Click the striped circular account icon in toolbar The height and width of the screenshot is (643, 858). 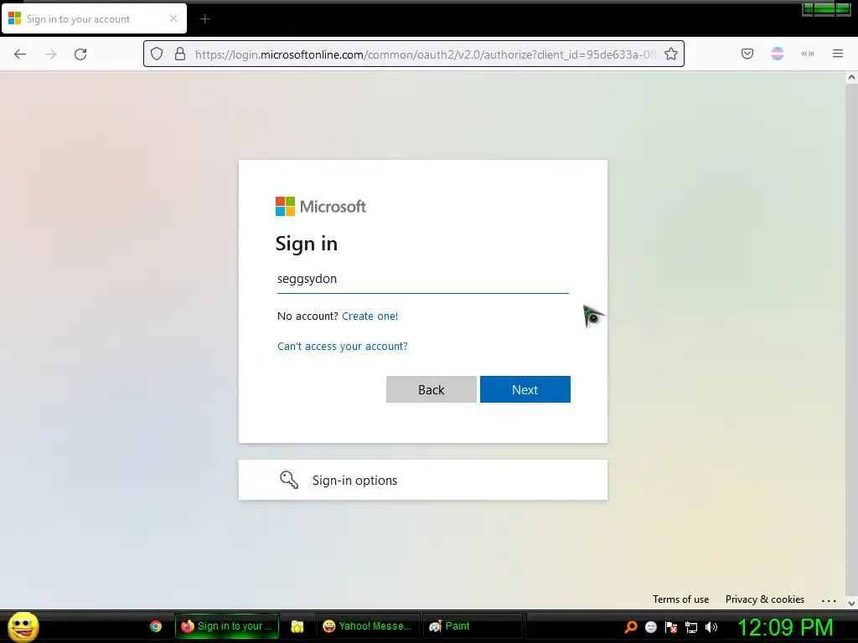click(x=778, y=54)
